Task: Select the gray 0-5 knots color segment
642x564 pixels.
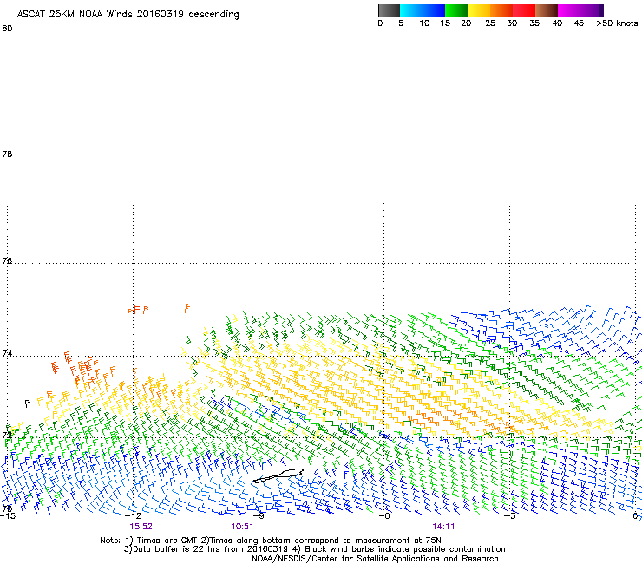Action: [x=389, y=10]
